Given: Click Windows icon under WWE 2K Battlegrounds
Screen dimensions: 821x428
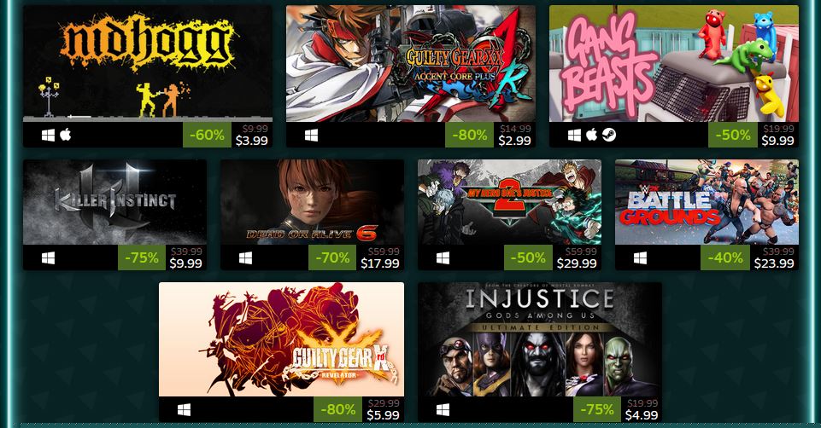Looking at the screenshot, I should 641,258.
